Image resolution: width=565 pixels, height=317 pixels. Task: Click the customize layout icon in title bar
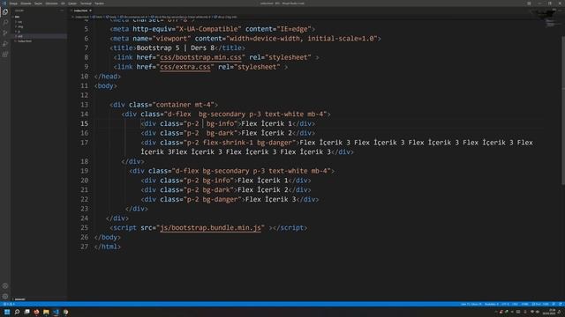tap(529, 4)
